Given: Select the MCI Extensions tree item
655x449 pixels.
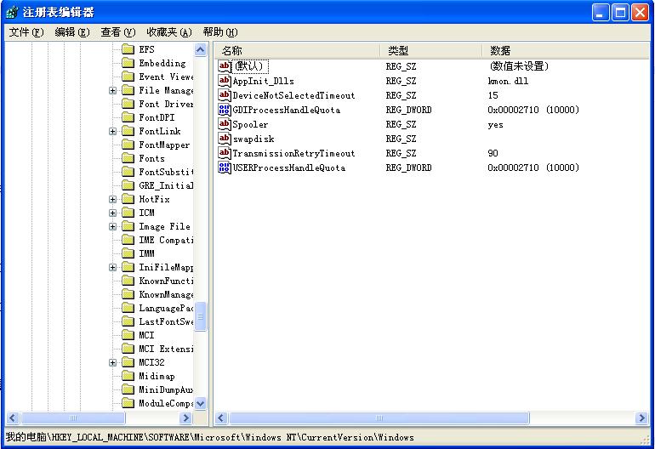Looking at the screenshot, I should click(166, 349).
